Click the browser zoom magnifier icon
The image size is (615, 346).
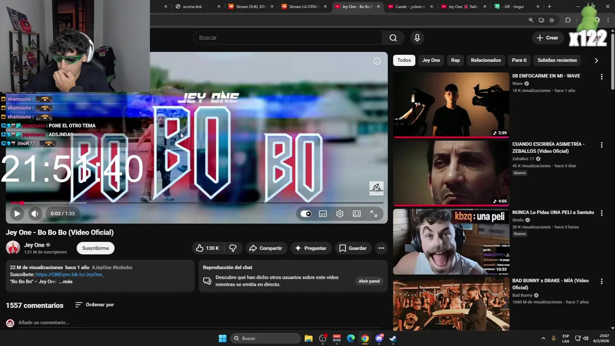(x=531, y=20)
